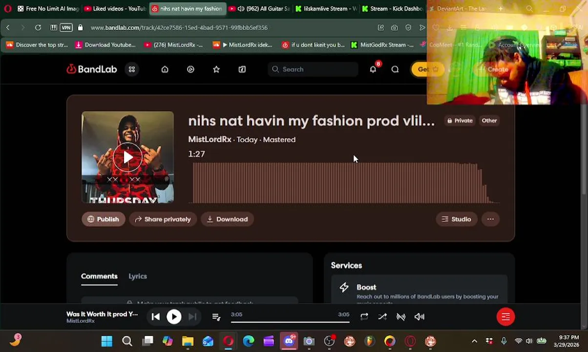The height and width of the screenshot is (352, 588).
Task: Open 'if u dont likeit you b...' bookmark
Action: click(x=313, y=45)
